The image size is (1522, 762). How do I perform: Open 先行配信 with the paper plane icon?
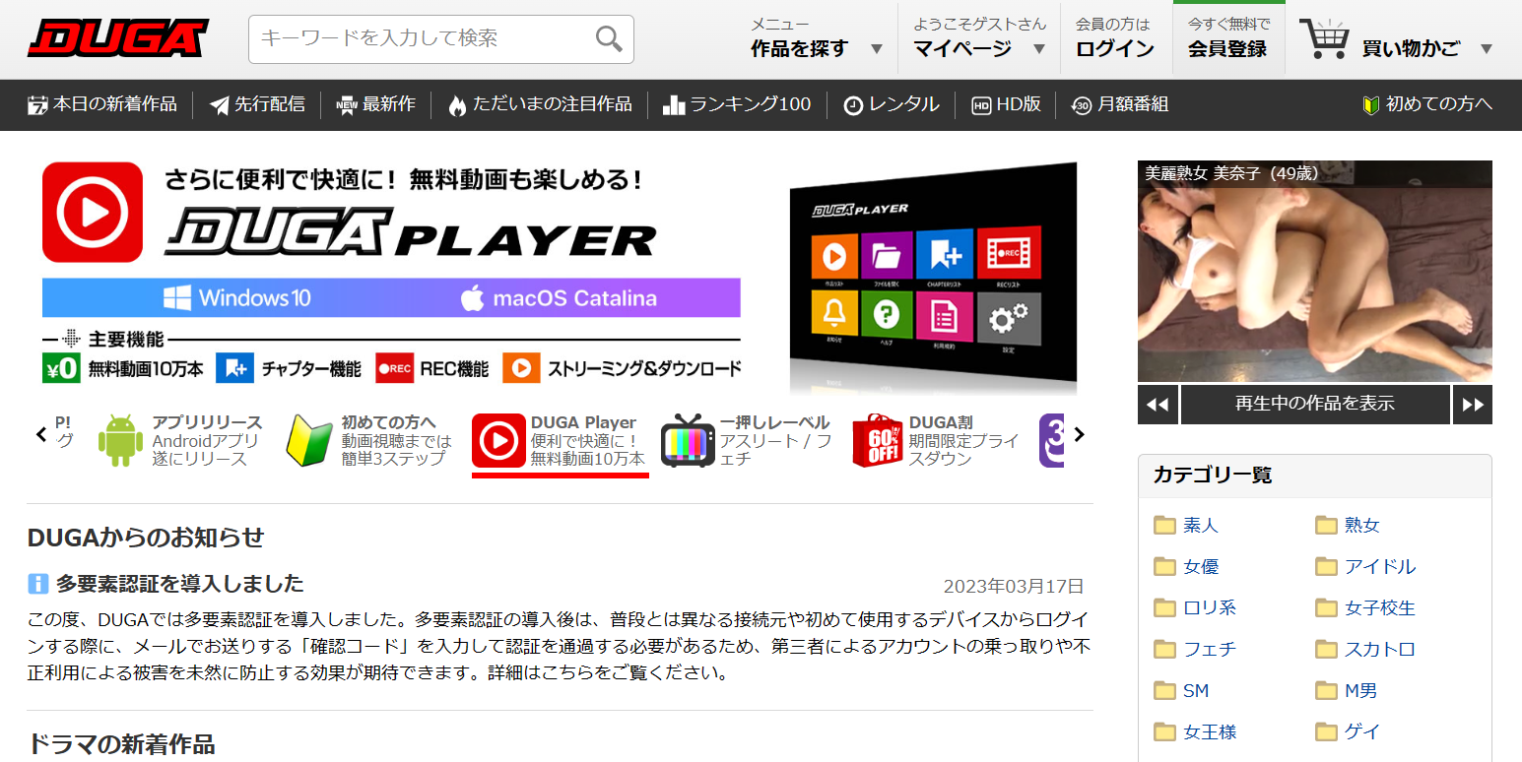pos(257,104)
